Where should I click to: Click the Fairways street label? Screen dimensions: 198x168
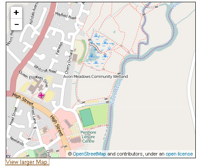(x=59, y=48)
